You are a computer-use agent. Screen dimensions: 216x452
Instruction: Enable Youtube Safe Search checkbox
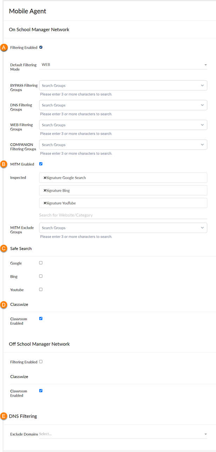(41, 289)
